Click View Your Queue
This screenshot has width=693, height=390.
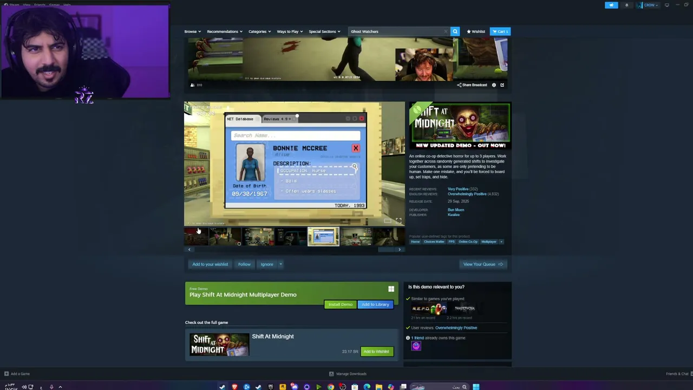tap(483, 264)
